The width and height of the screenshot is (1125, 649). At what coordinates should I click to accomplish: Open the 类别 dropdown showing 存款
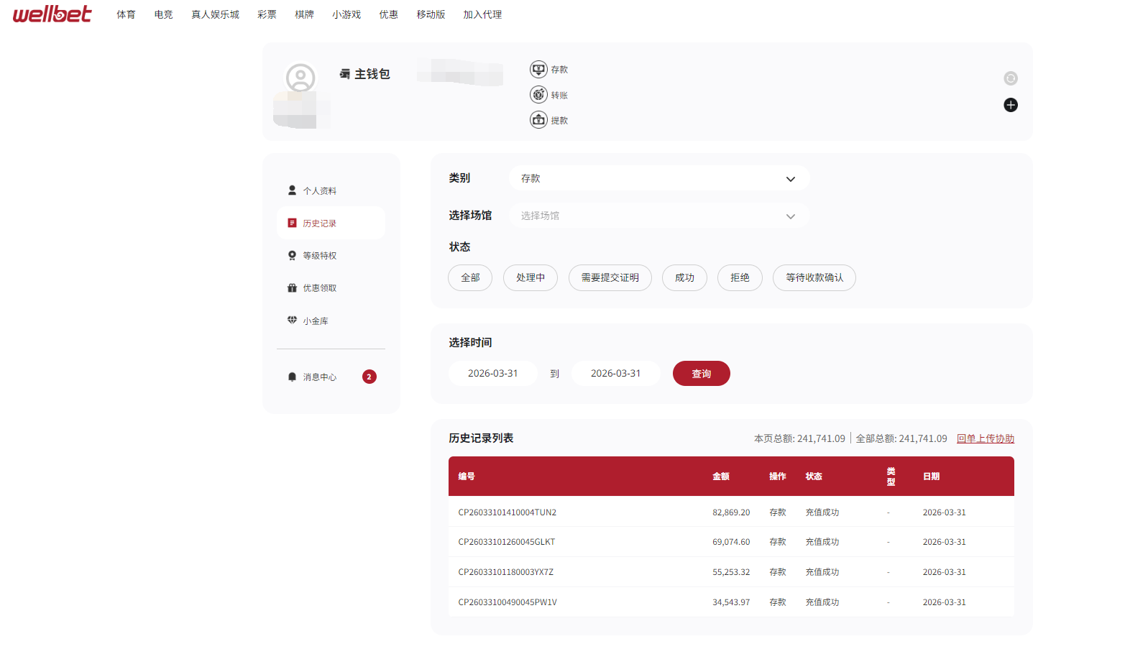tap(658, 178)
